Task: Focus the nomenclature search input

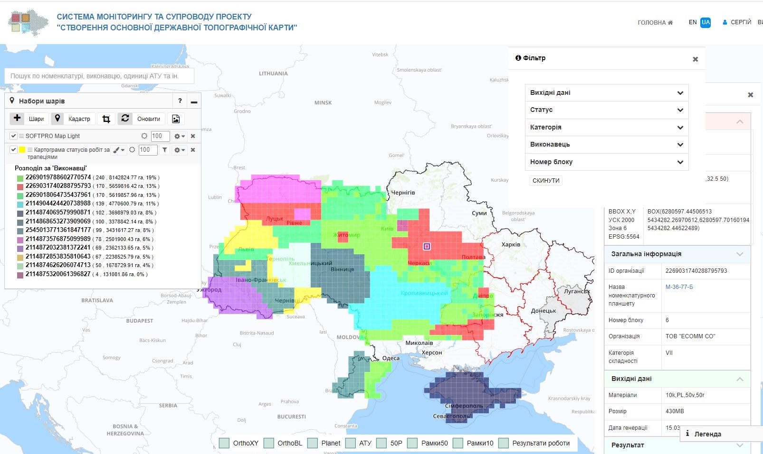Action: click(99, 76)
